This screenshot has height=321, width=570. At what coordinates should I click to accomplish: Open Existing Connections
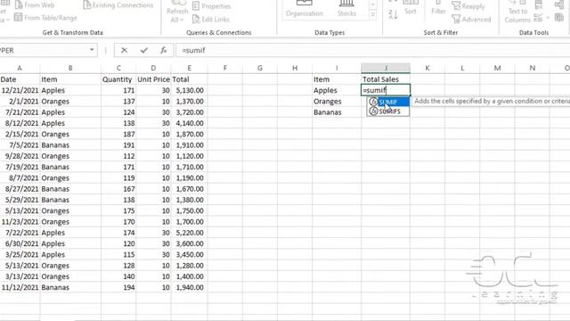[x=118, y=5]
